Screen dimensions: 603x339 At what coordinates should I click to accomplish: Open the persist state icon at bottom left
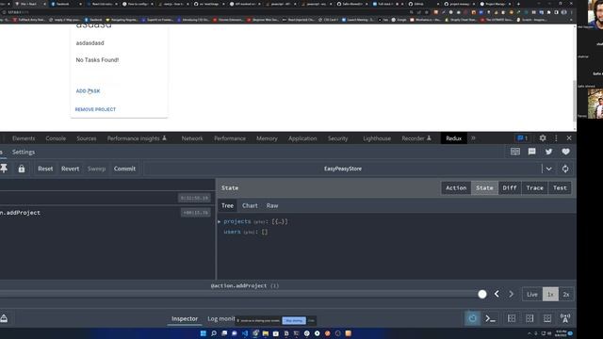4,318
